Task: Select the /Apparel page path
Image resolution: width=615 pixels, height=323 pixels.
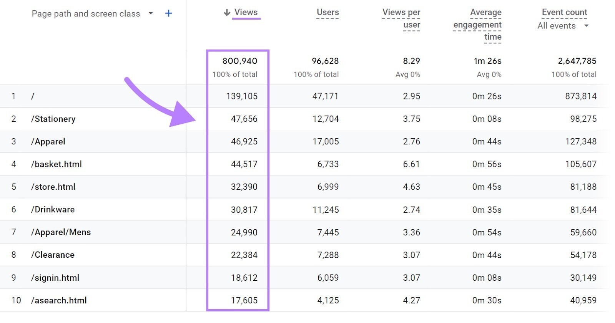Action: pos(48,142)
